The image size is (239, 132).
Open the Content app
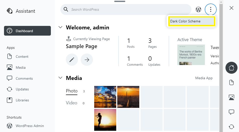tap(22, 57)
